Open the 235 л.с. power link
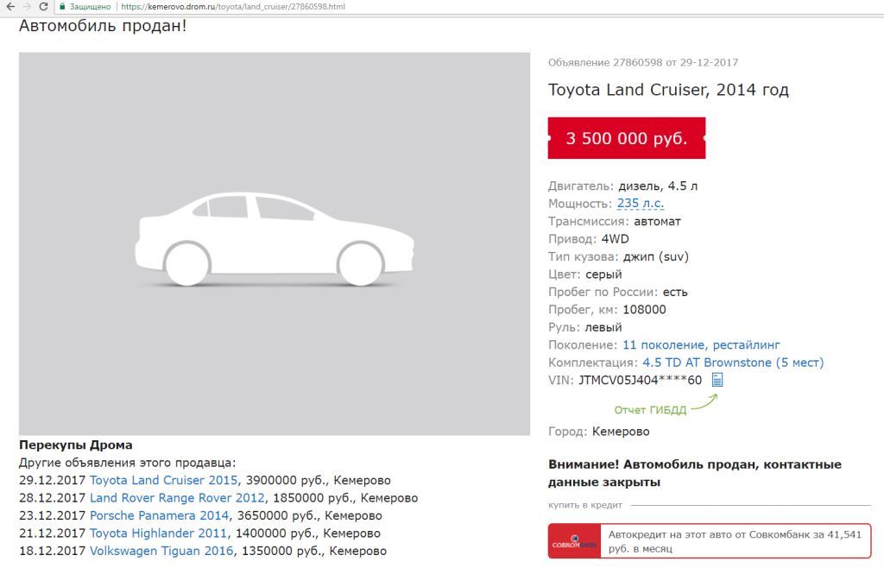884x568 pixels. 641,204
